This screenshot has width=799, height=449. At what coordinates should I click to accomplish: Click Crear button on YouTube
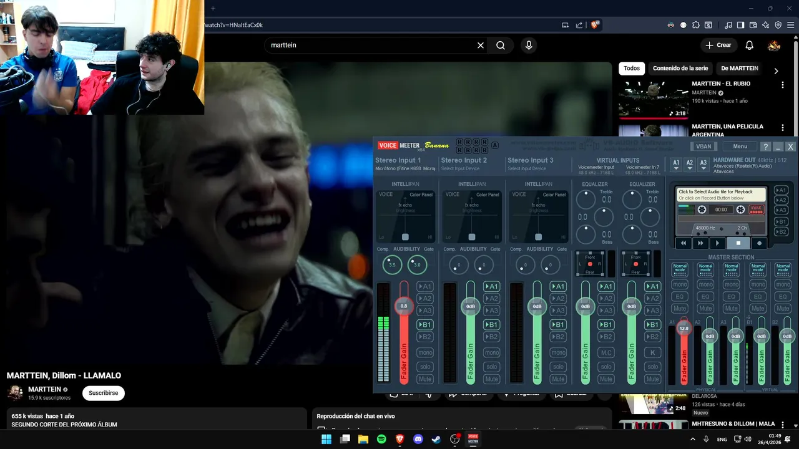click(718, 45)
